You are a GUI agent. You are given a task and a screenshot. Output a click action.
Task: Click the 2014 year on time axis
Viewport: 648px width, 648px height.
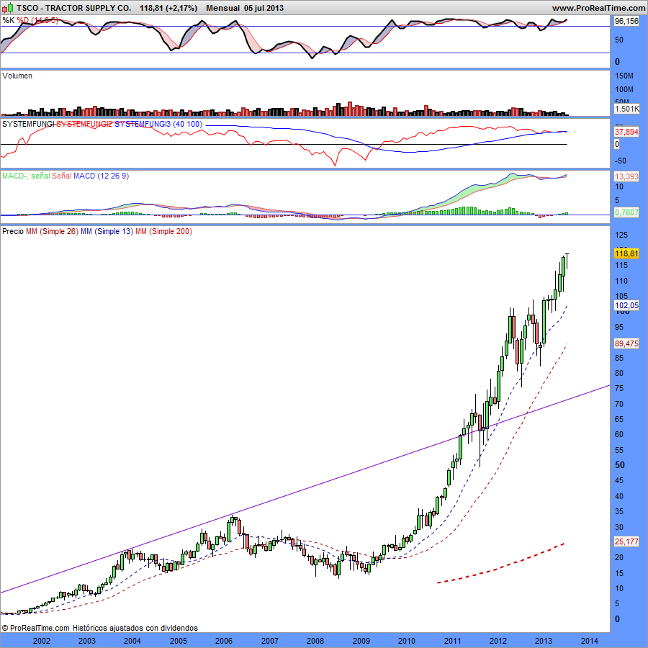tap(589, 641)
